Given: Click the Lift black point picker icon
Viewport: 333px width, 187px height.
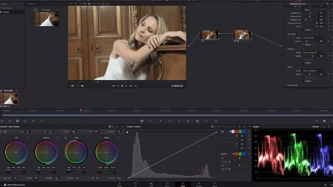Looking at the screenshot, I should pos(5,138).
